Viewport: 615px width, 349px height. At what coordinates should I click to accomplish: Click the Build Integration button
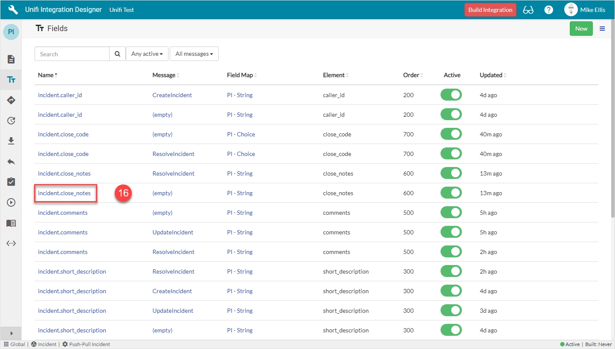coord(490,10)
